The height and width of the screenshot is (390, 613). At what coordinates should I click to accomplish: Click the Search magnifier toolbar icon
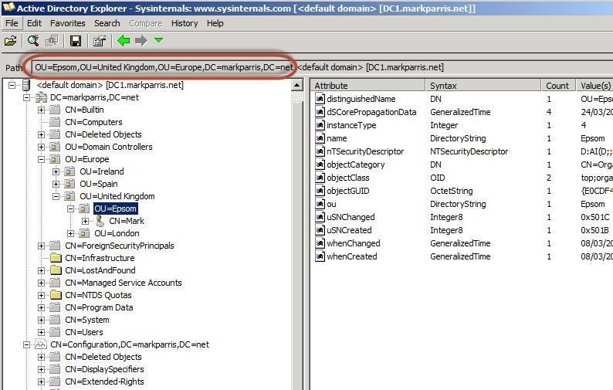point(33,41)
